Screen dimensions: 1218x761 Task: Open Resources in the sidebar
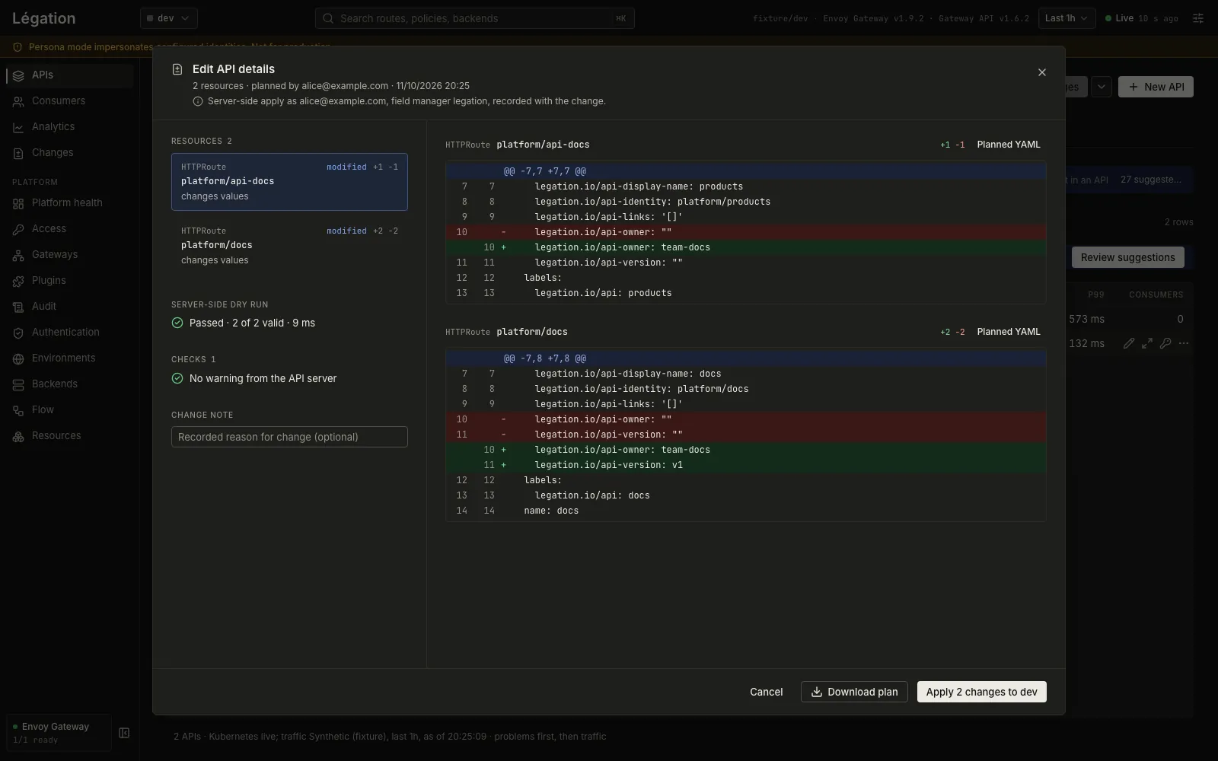tap(69, 436)
